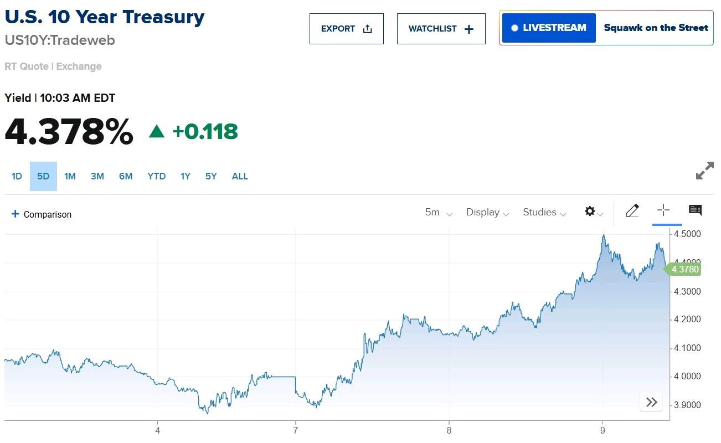Open chart settings gear icon
The height and width of the screenshot is (443, 721).
tap(593, 212)
